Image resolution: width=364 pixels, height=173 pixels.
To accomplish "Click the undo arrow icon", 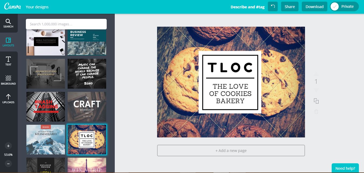I will tap(273, 7).
